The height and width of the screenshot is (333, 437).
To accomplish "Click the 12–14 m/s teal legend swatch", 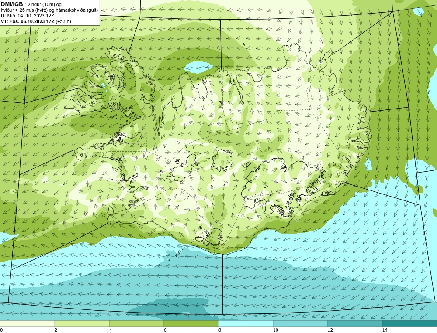I will point(355,323).
